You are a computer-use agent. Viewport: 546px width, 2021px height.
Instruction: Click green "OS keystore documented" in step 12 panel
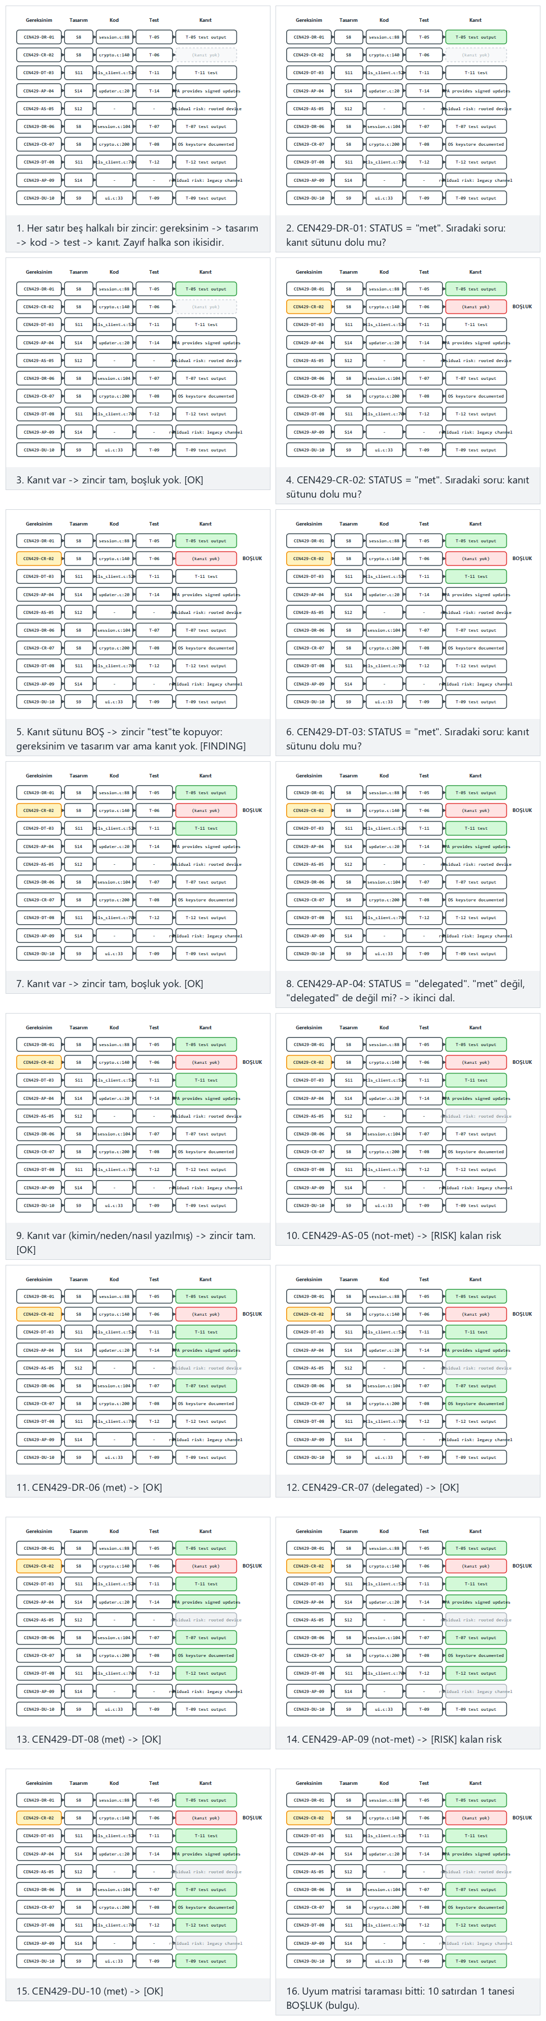475,1404
